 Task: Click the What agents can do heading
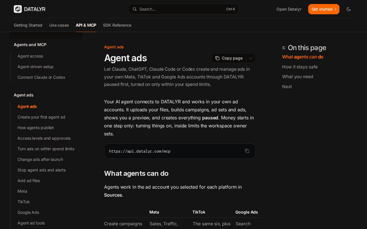click(136, 173)
